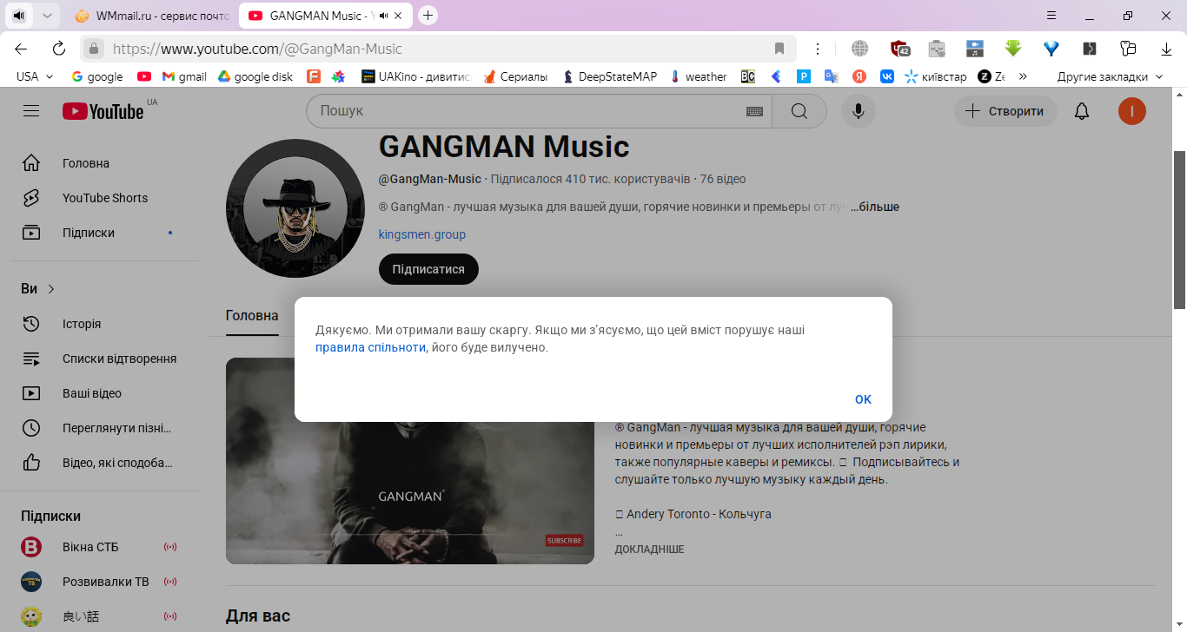Image resolution: width=1187 pixels, height=632 pixels.
Task: Open liked videos 'Відео, які сподоба...'
Action: pyautogui.click(x=104, y=463)
